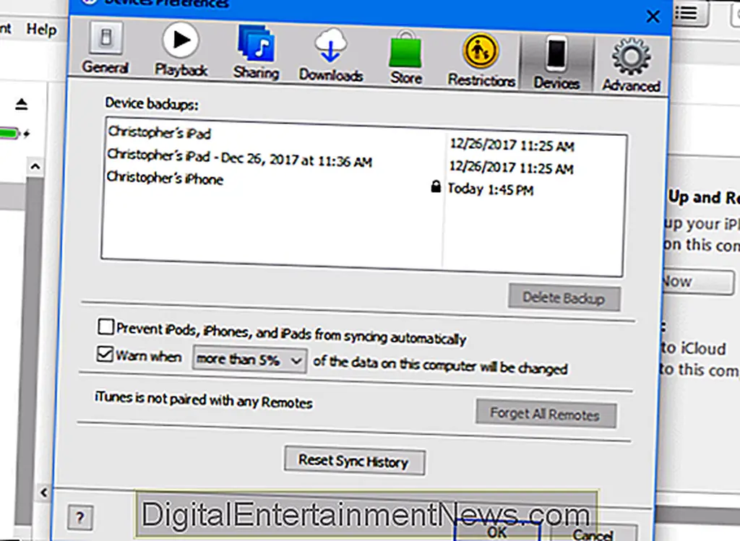Enable prevent automatic syncing checkbox
This screenshot has width=740, height=541.
pyautogui.click(x=106, y=328)
